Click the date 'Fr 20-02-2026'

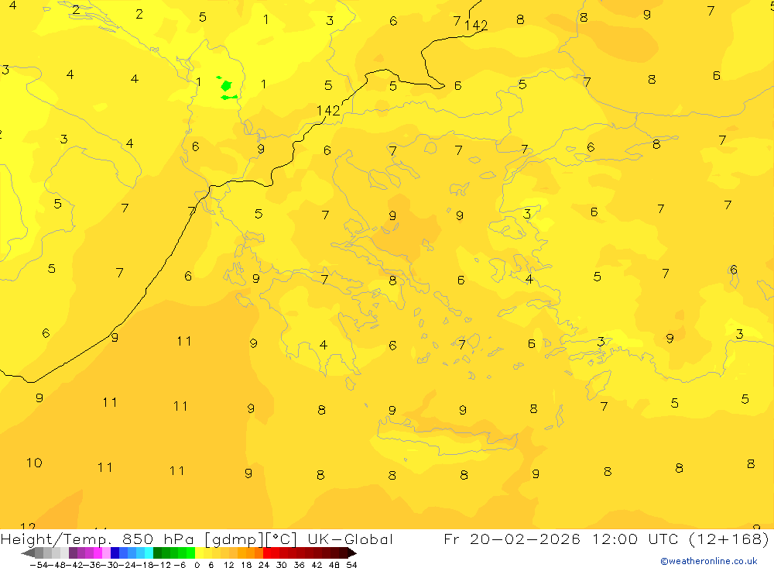coord(512,539)
